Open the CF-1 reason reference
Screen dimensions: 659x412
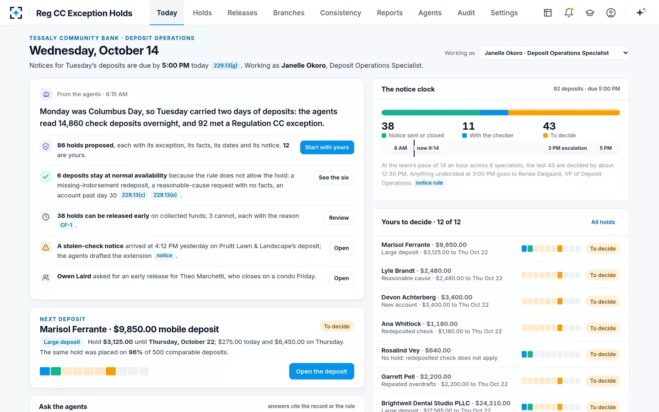click(66, 225)
